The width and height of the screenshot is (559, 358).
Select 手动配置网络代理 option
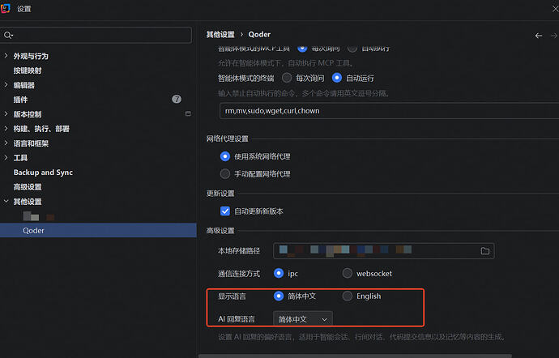pos(225,173)
